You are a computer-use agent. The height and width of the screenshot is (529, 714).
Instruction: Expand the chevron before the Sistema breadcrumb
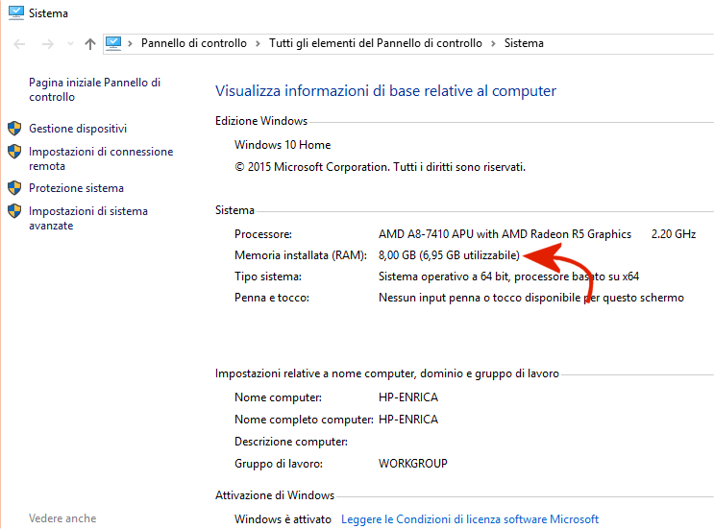493,44
